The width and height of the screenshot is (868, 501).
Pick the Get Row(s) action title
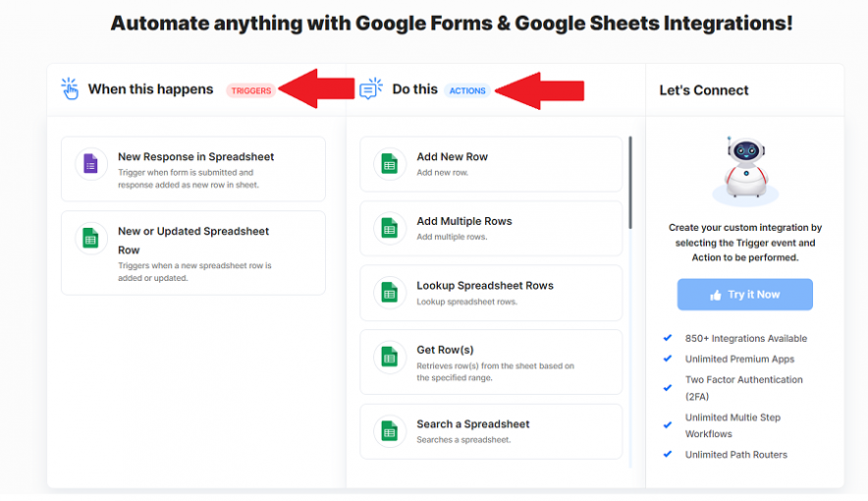[x=445, y=350]
